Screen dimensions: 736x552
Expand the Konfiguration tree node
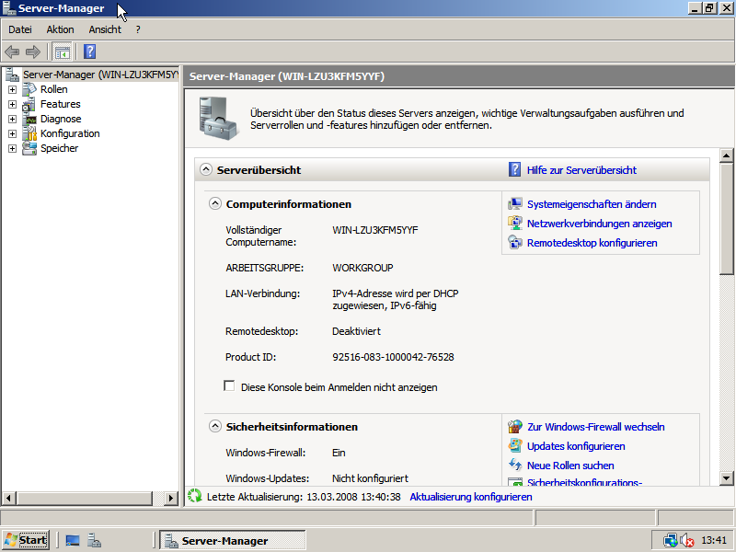(x=12, y=133)
